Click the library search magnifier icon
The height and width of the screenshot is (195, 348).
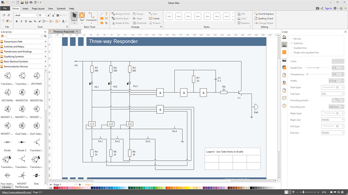click(45, 36)
